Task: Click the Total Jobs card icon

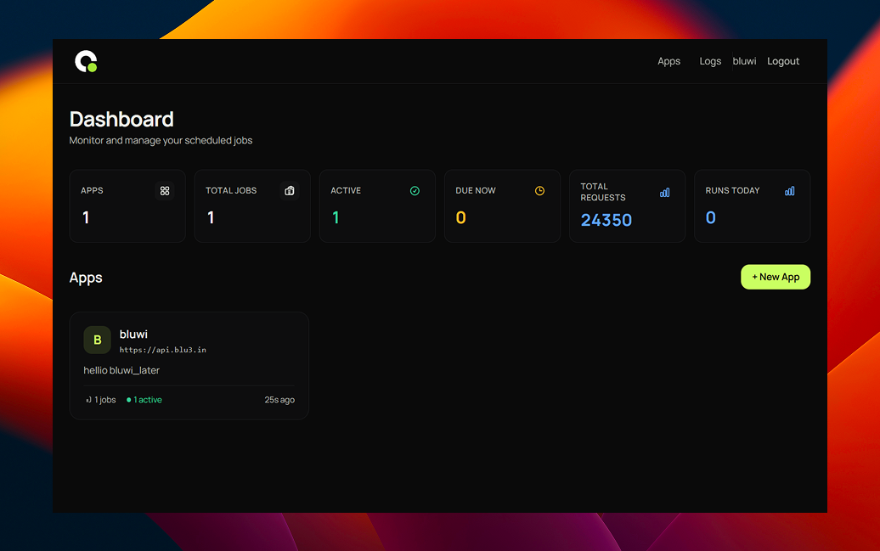Action: tap(290, 191)
